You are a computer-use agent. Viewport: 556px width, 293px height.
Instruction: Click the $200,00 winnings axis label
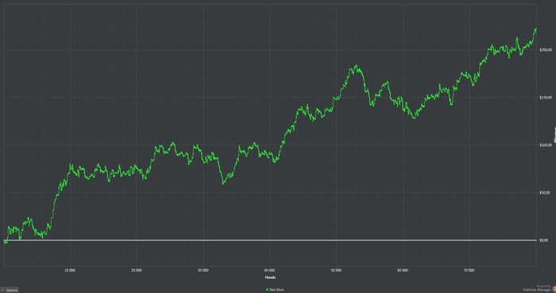click(546, 50)
